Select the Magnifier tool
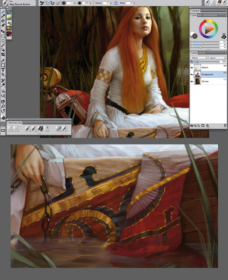Image resolution: width=228 pixels, height=280 pixels. tap(3, 106)
